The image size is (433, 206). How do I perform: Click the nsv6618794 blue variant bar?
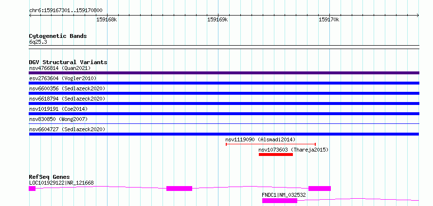tap(224, 103)
